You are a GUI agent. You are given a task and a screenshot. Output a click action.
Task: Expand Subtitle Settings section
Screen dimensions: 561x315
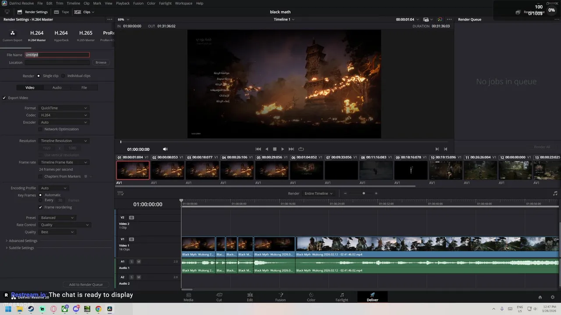pyautogui.click(x=20, y=248)
